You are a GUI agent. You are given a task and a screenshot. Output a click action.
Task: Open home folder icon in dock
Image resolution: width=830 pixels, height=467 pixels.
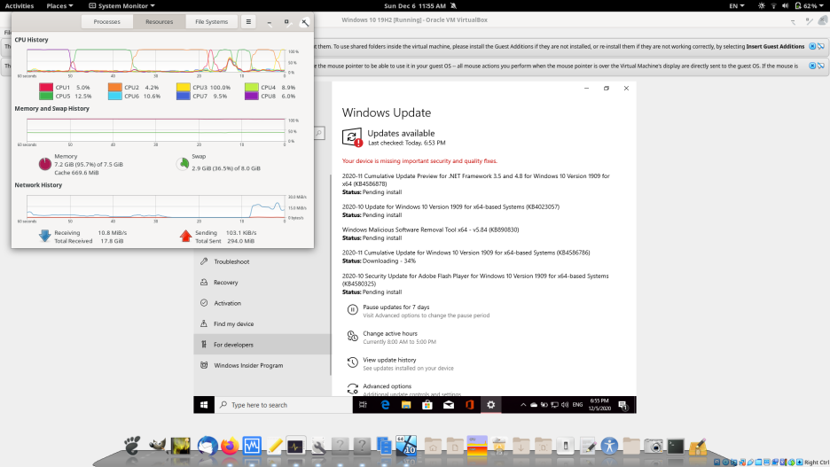point(433,446)
